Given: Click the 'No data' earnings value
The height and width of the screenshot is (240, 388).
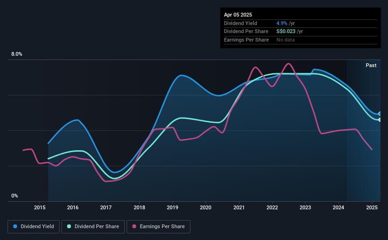Looking at the screenshot, I should point(285,40).
